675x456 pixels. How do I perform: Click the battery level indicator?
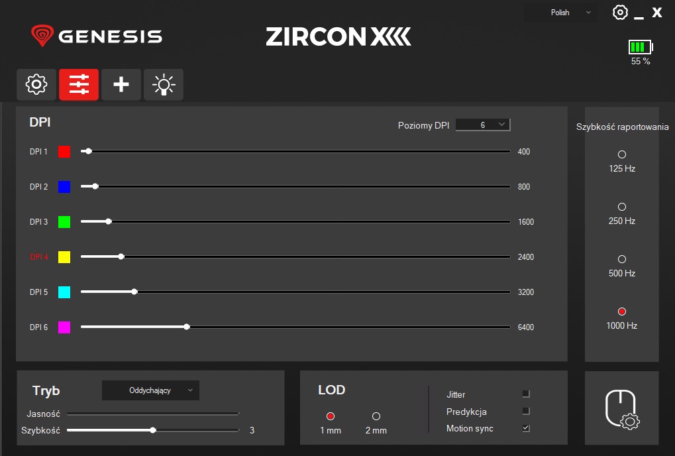tap(640, 47)
